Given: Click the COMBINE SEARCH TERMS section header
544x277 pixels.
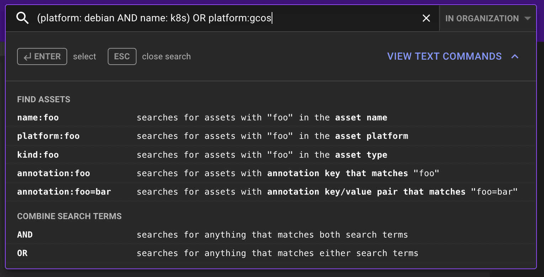Looking at the screenshot, I should point(69,216).
